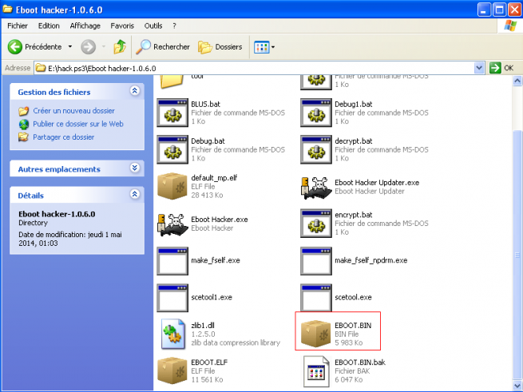Click the Rechercher toolbar button
The image size is (523, 392).
point(164,46)
